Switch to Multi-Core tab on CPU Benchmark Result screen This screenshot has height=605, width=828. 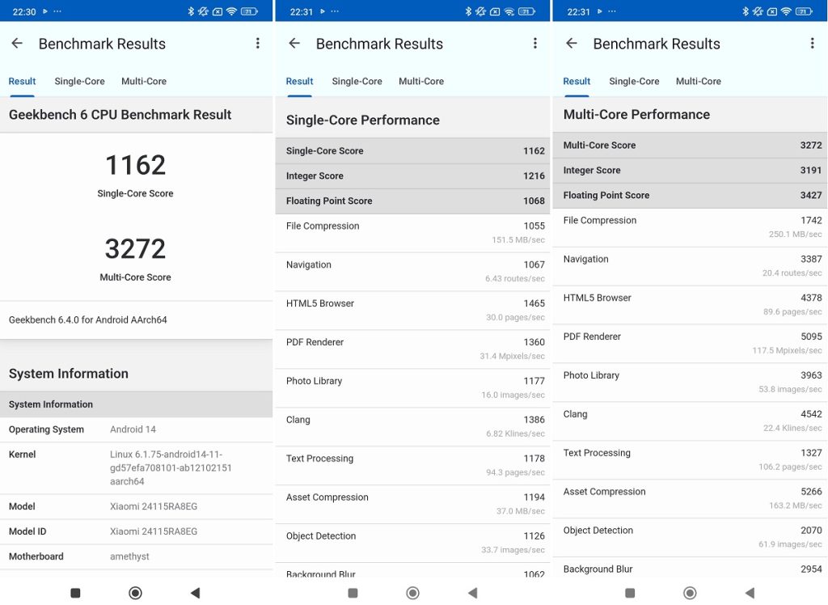144,82
